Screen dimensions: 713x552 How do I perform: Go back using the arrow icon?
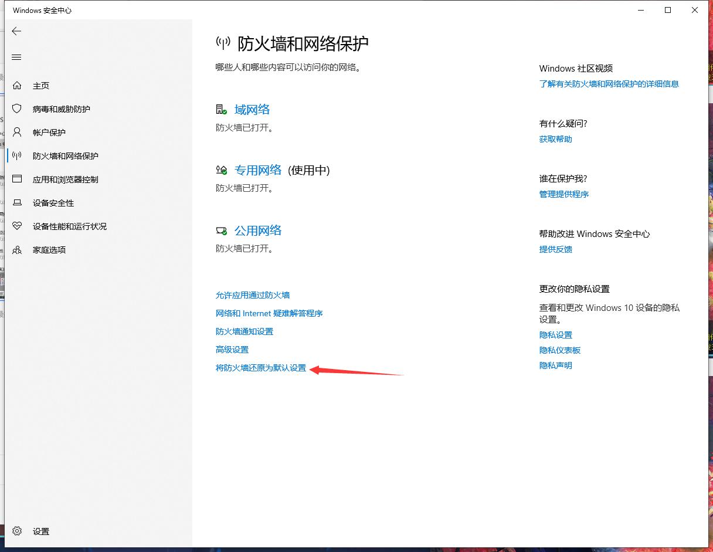16,31
